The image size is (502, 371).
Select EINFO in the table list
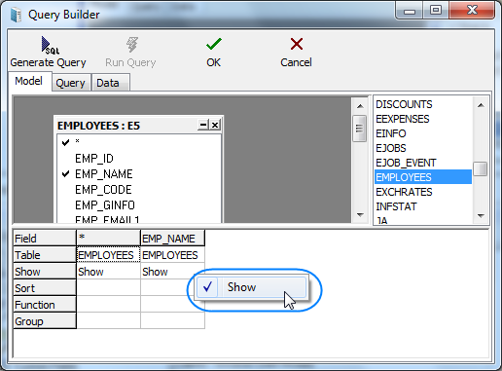pos(423,133)
